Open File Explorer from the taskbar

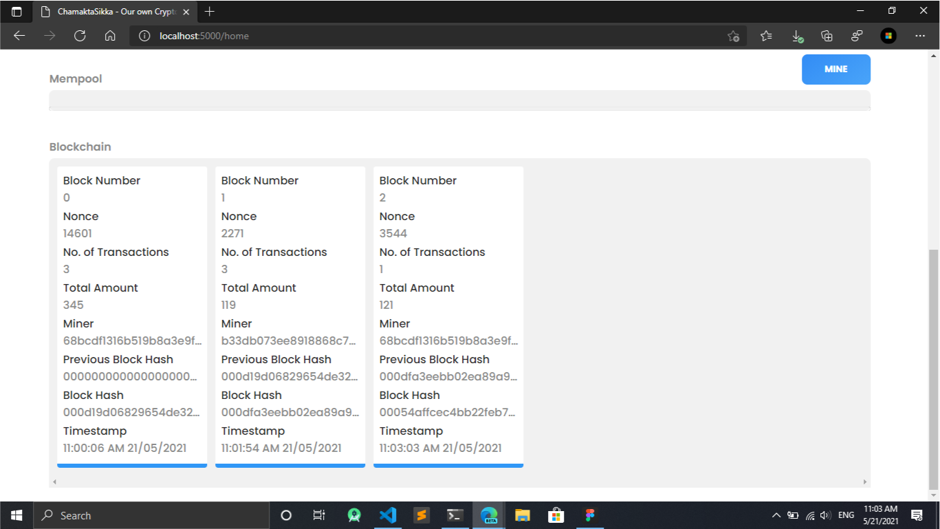[x=523, y=515]
